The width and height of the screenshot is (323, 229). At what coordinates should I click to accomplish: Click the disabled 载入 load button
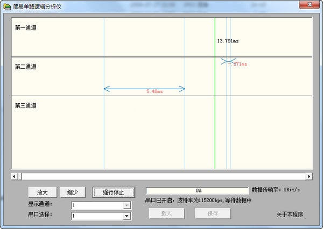click(167, 213)
